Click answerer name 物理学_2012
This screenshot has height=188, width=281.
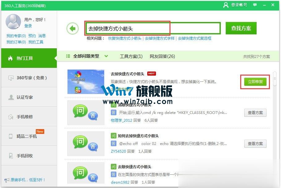tap(121, 120)
